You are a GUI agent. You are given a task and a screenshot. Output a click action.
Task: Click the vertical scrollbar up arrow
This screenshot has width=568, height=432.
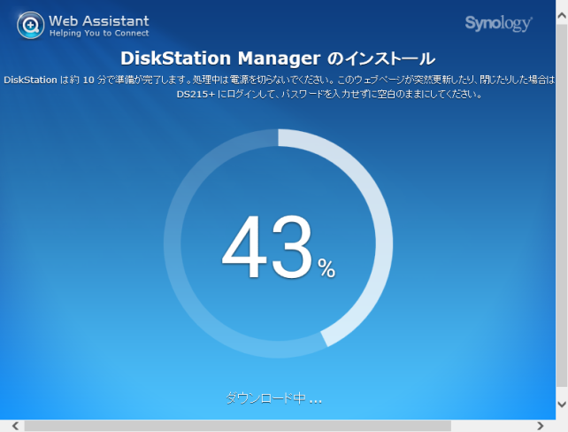coord(562,15)
